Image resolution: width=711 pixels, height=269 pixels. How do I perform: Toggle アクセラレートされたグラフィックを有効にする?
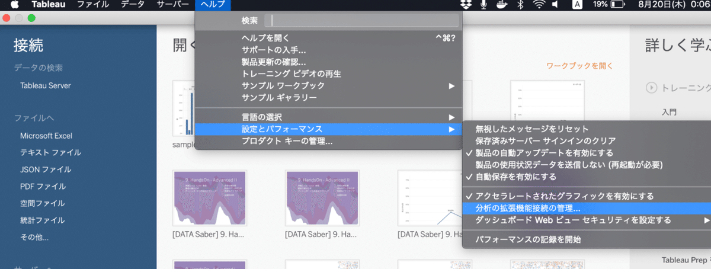coord(587,196)
